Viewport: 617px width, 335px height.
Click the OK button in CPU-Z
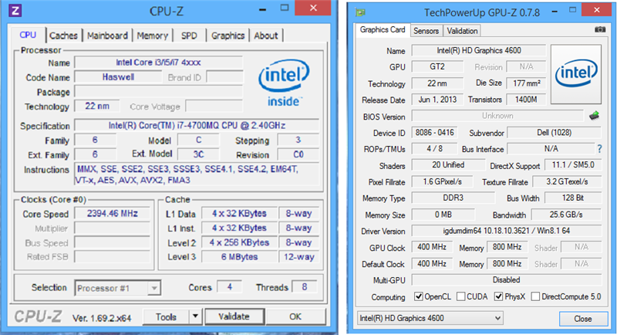coord(295,317)
